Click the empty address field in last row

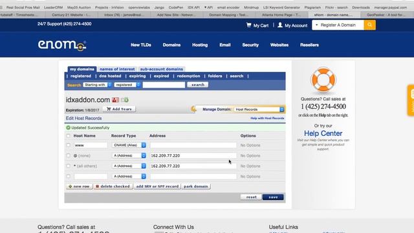pyautogui.click(x=193, y=176)
